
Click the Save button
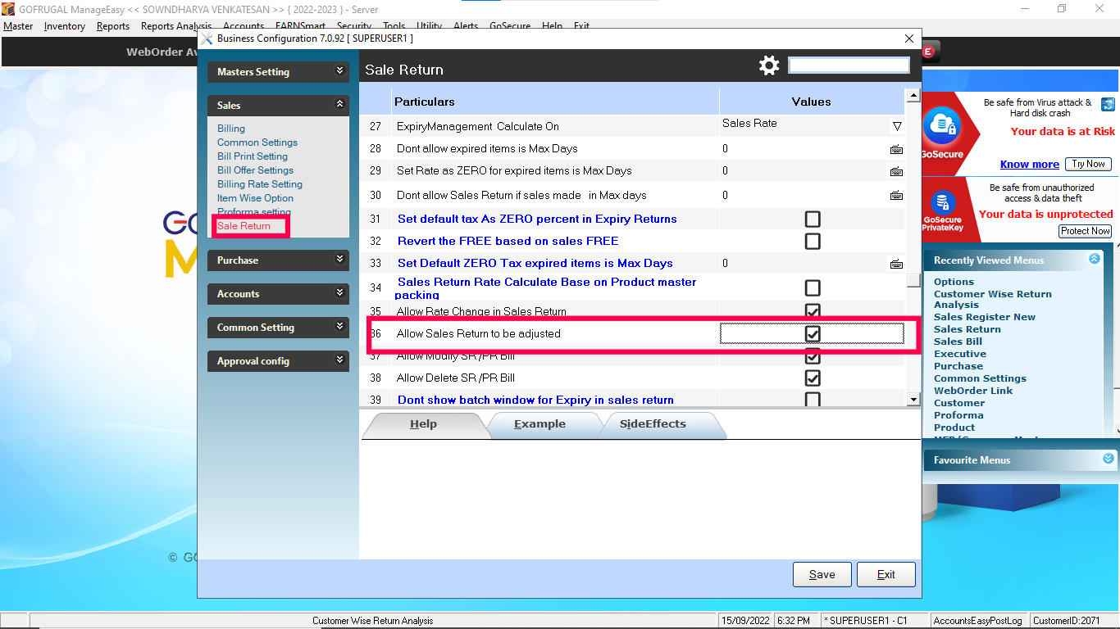point(822,574)
